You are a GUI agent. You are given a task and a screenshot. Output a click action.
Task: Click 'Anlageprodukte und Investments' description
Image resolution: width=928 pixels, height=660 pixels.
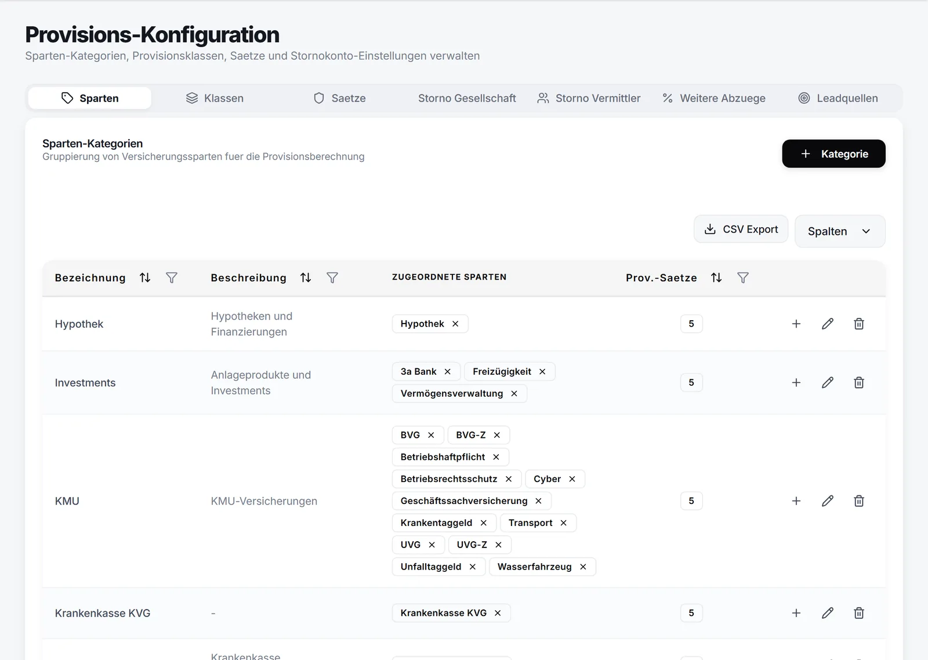pyautogui.click(x=261, y=383)
